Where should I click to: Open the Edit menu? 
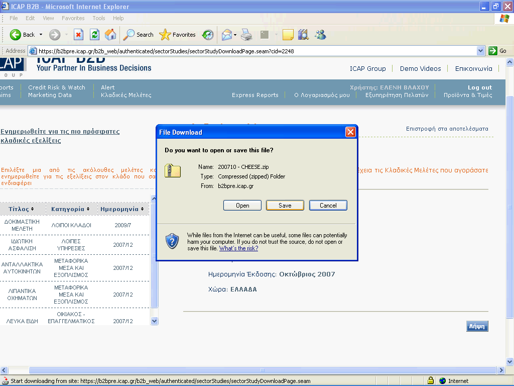point(30,18)
